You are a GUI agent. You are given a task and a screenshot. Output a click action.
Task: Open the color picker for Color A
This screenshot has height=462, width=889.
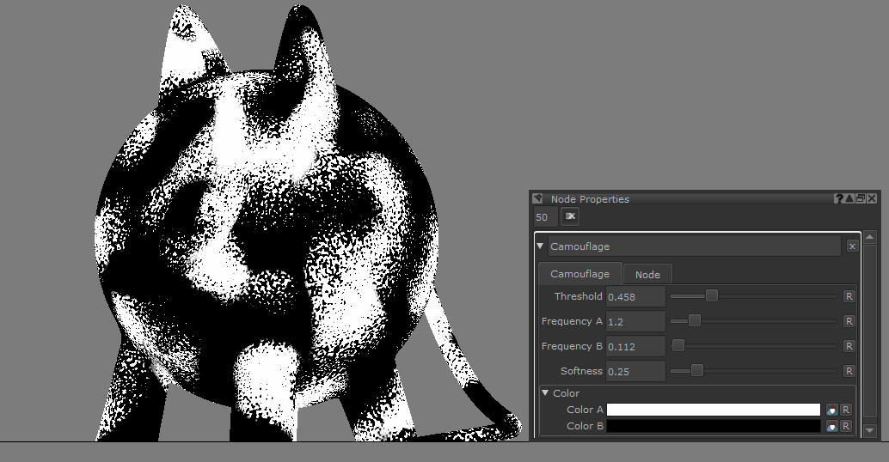(831, 410)
